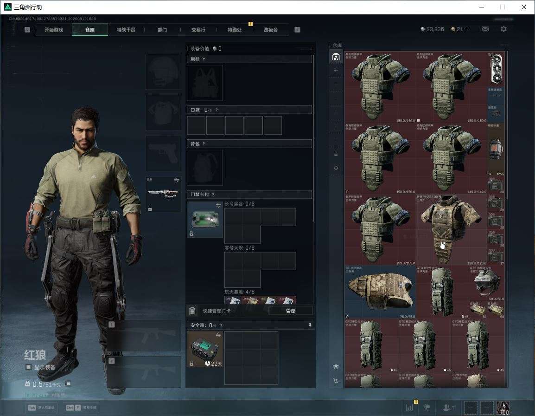The width and height of the screenshot is (535, 416).
Task: Click the Q key hint beside the tabs
Action: (x=27, y=30)
